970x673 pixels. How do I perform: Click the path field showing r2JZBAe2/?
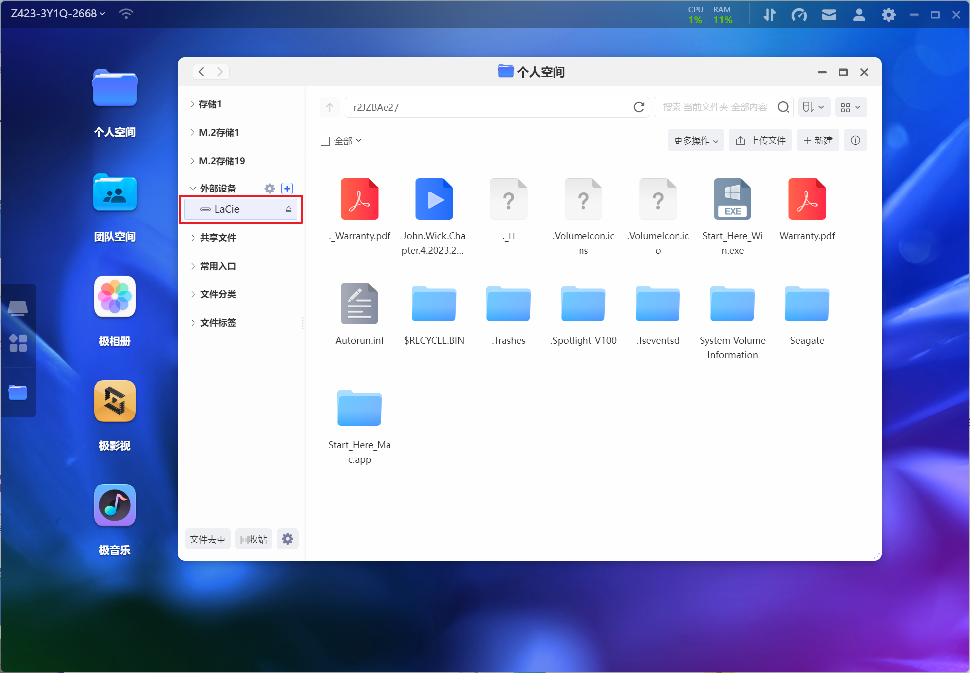(487, 107)
